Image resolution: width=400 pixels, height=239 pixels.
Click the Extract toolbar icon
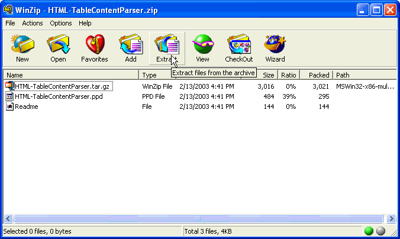(166, 48)
